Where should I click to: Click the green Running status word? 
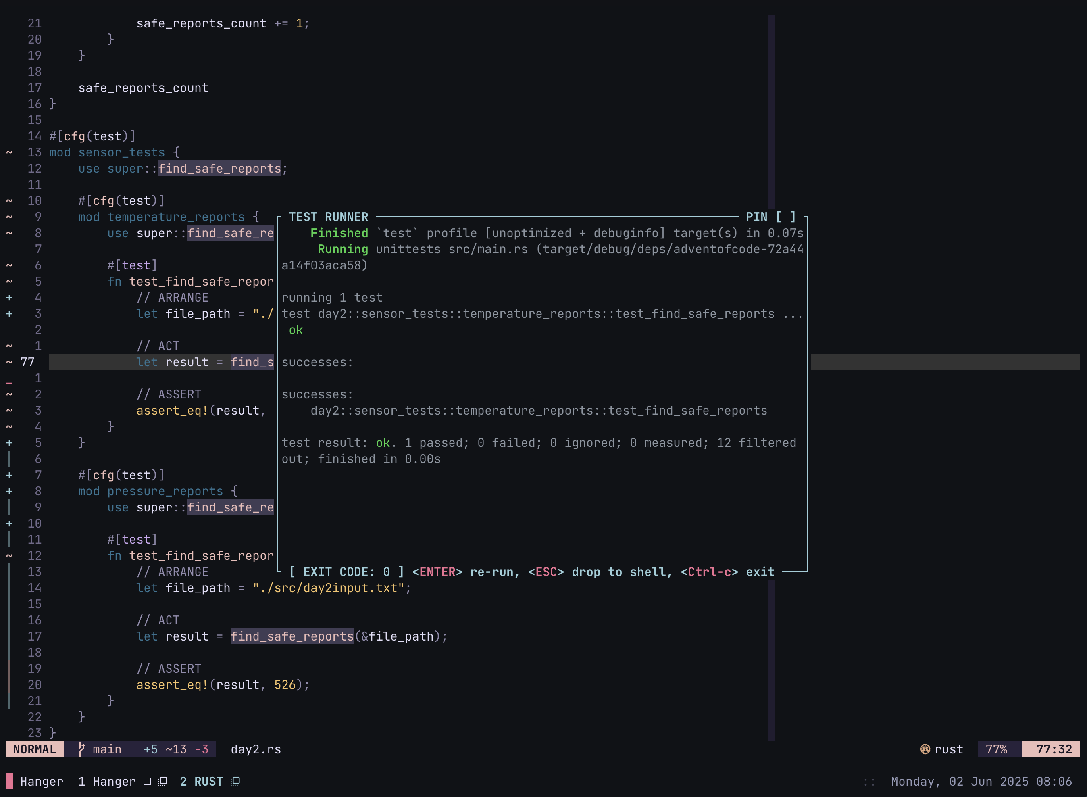pos(343,249)
